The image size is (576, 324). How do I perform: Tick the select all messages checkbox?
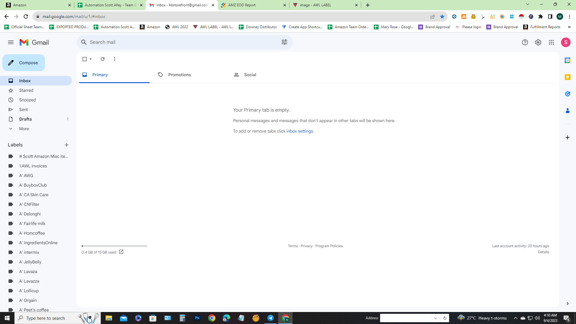tap(85, 59)
